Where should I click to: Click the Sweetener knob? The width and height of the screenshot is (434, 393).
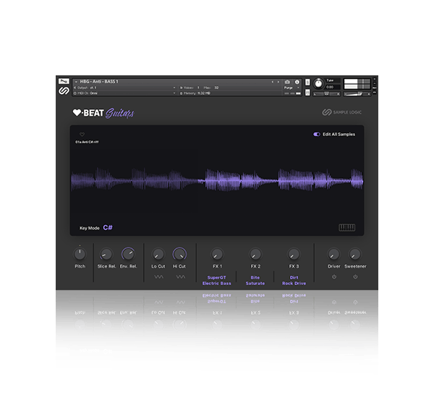point(355,254)
